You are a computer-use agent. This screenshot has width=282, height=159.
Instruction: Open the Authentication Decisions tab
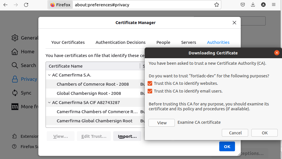[x=120, y=42]
